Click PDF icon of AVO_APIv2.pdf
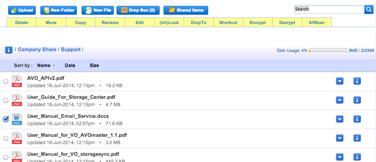This screenshot has width=376, height=162. pos(17,81)
